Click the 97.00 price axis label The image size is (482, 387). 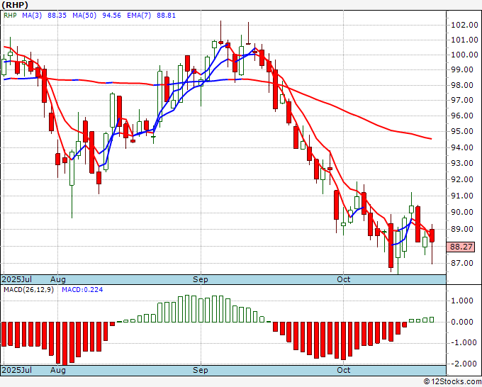coord(462,100)
